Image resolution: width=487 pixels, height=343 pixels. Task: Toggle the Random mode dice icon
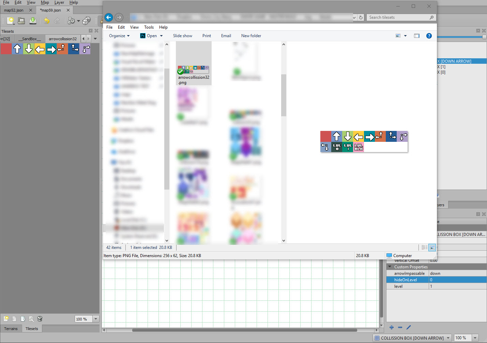tap(87, 21)
